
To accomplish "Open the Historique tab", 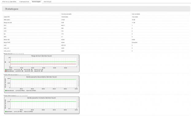I will click(48, 2).
